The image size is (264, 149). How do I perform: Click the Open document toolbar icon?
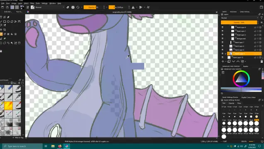(x=2, y=7)
